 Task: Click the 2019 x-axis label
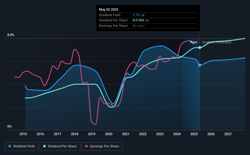point(92,134)
